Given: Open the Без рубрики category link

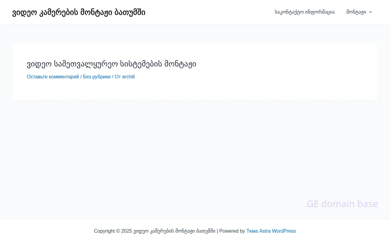Looking at the screenshot, I should 97,77.
